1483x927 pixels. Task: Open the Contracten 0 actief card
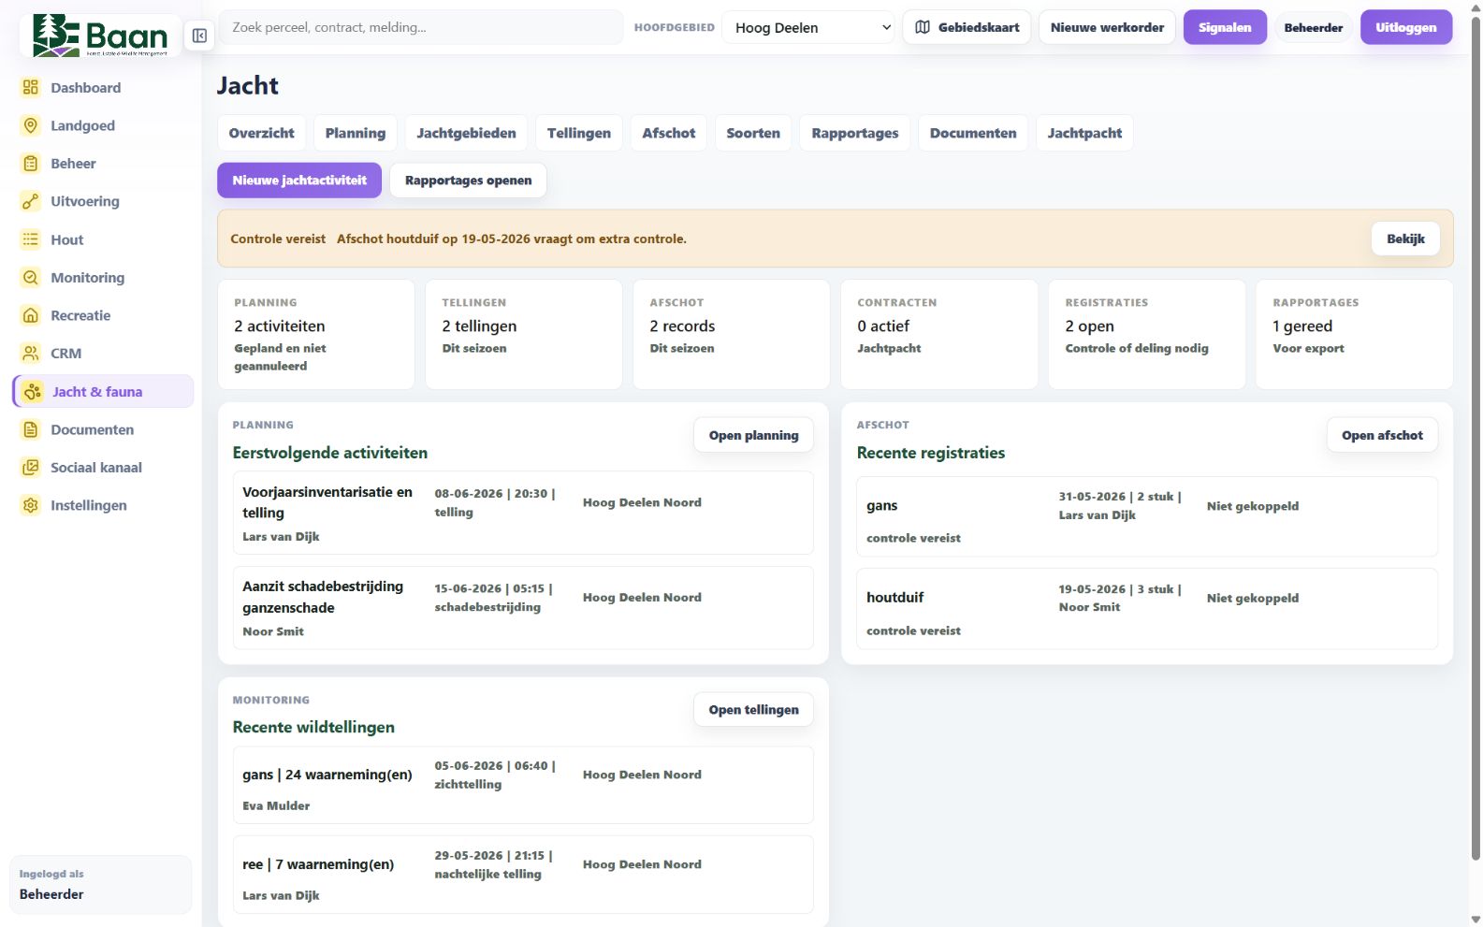pyautogui.click(x=939, y=334)
